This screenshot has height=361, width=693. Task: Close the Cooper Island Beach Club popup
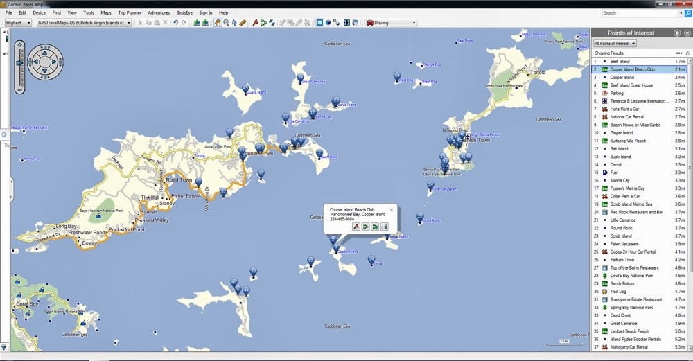point(392,210)
